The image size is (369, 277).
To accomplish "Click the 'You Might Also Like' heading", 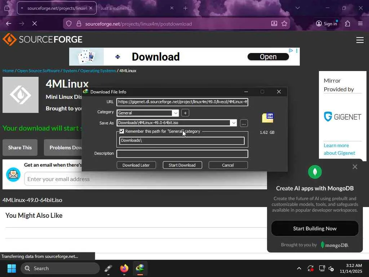I will click(34, 216).
